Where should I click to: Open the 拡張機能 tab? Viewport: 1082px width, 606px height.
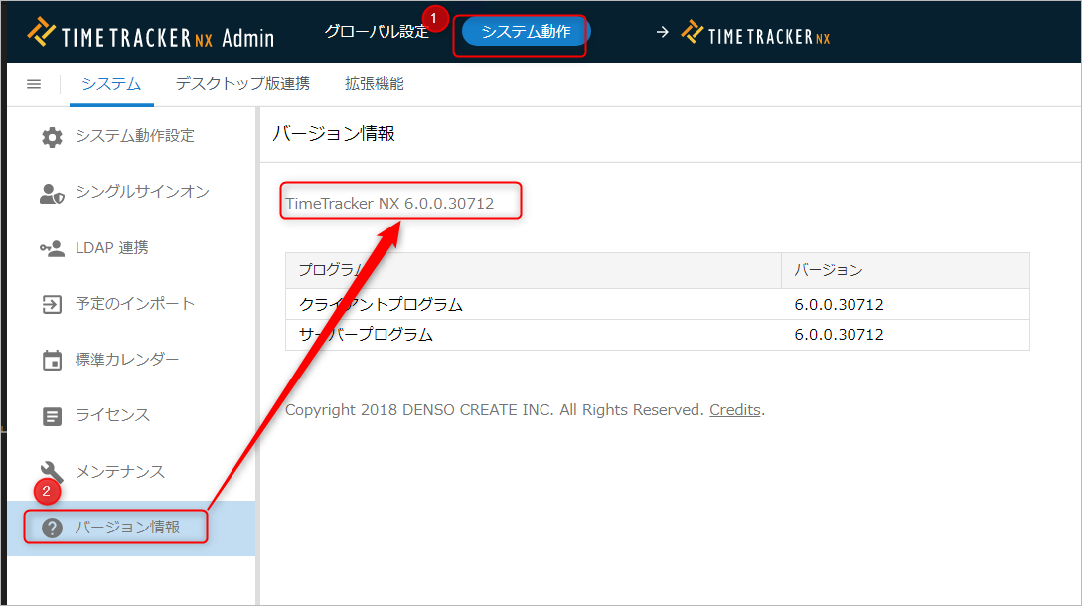[374, 84]
